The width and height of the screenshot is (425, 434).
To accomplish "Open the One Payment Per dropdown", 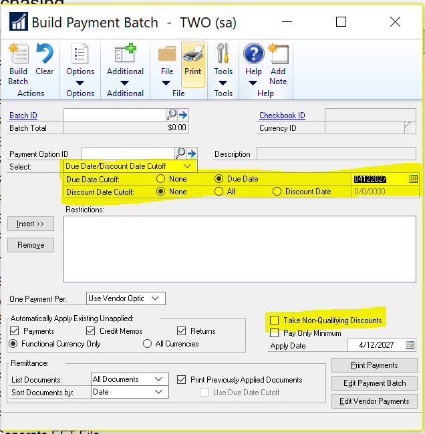I will [155, 298].
